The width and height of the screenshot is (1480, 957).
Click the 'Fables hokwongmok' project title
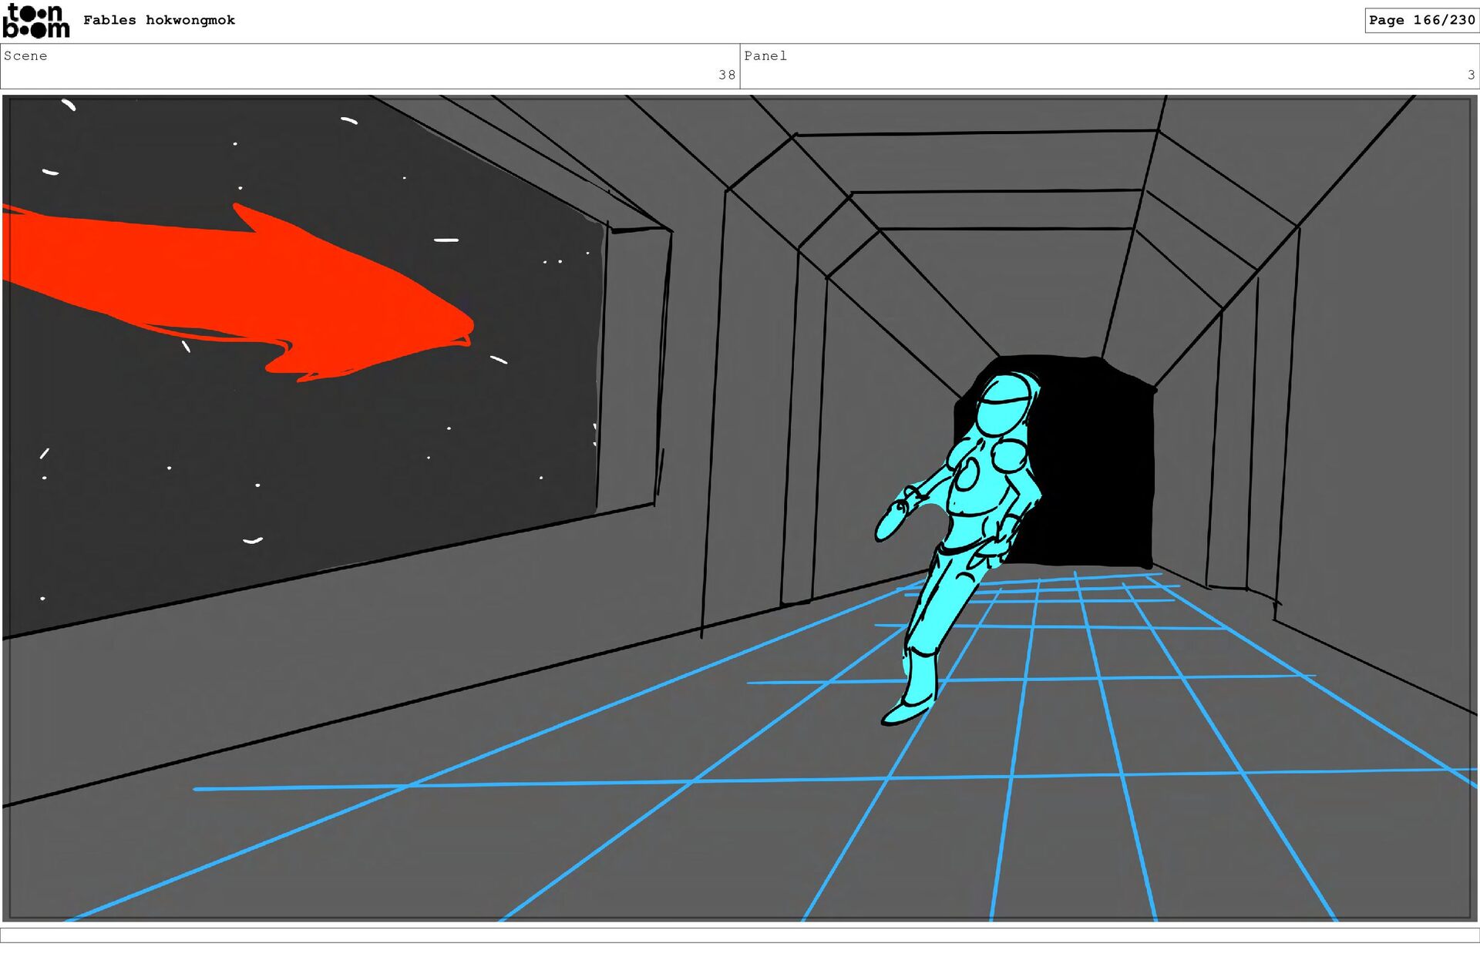(x=159, y=21)
